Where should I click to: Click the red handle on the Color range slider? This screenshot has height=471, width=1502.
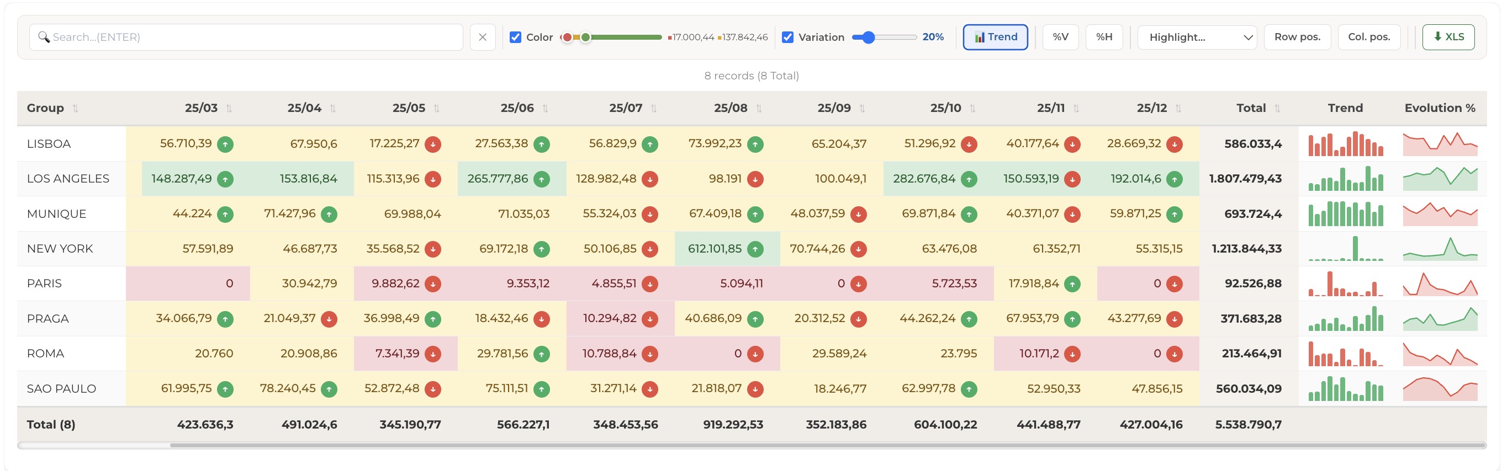point(567,38)
